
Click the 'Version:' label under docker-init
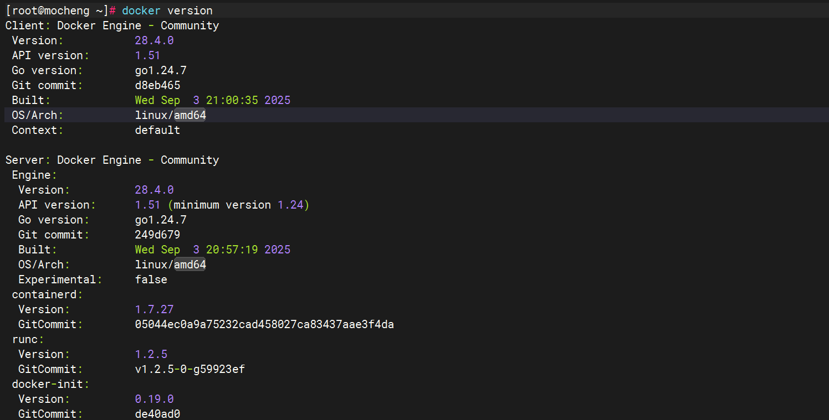click(44, 399)
